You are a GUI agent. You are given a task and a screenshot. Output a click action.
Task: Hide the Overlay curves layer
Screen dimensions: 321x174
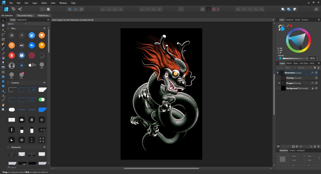[x=316, y=78]
